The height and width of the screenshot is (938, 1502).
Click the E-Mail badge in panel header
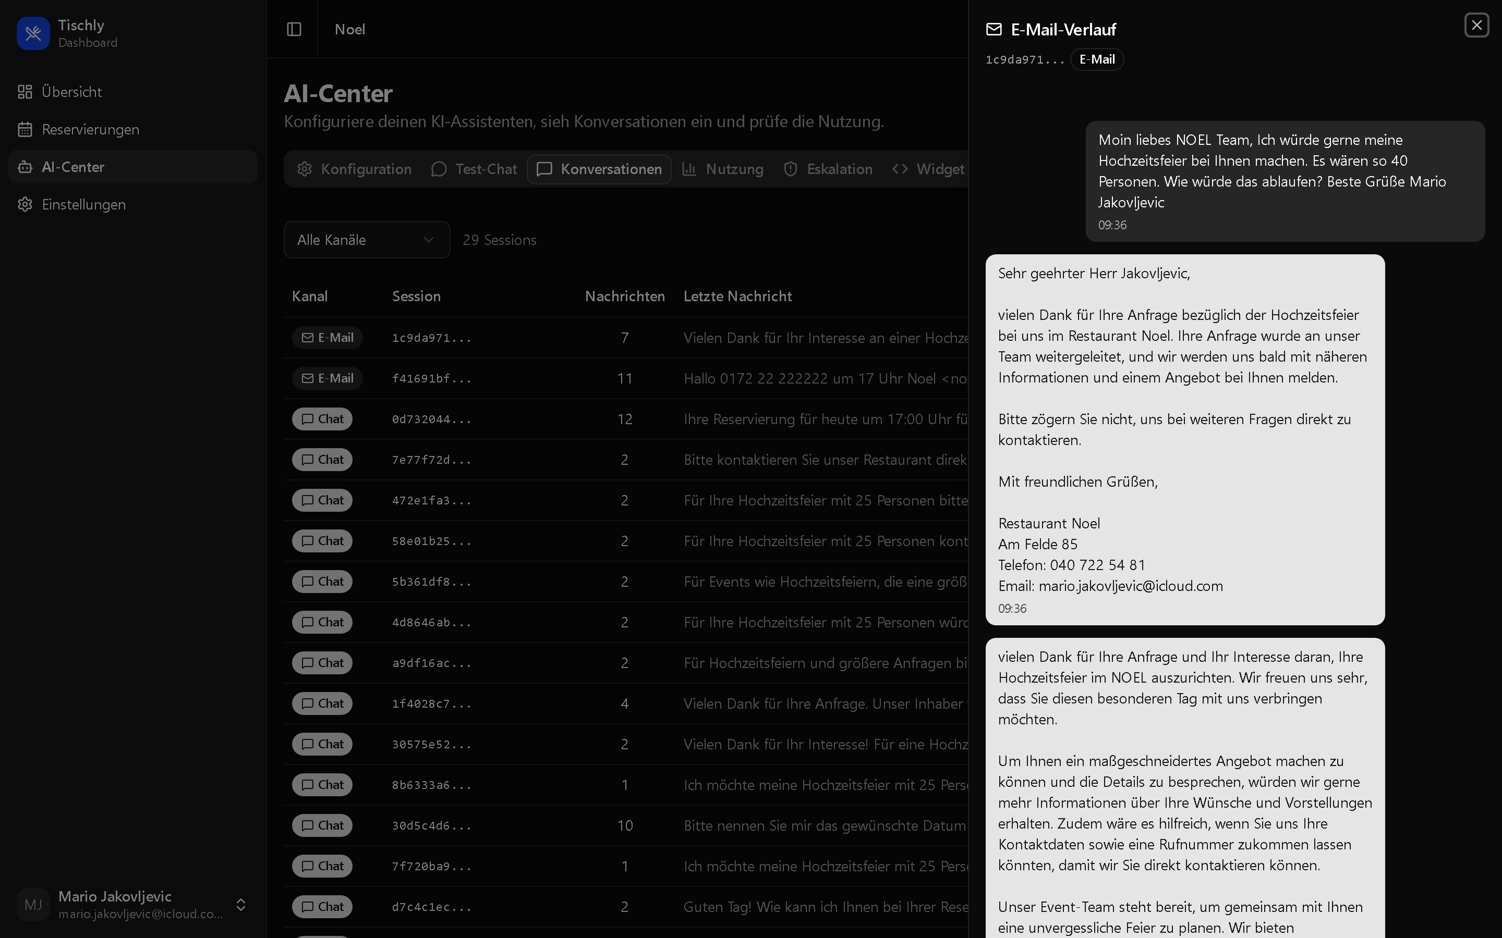click(1097, 59)
